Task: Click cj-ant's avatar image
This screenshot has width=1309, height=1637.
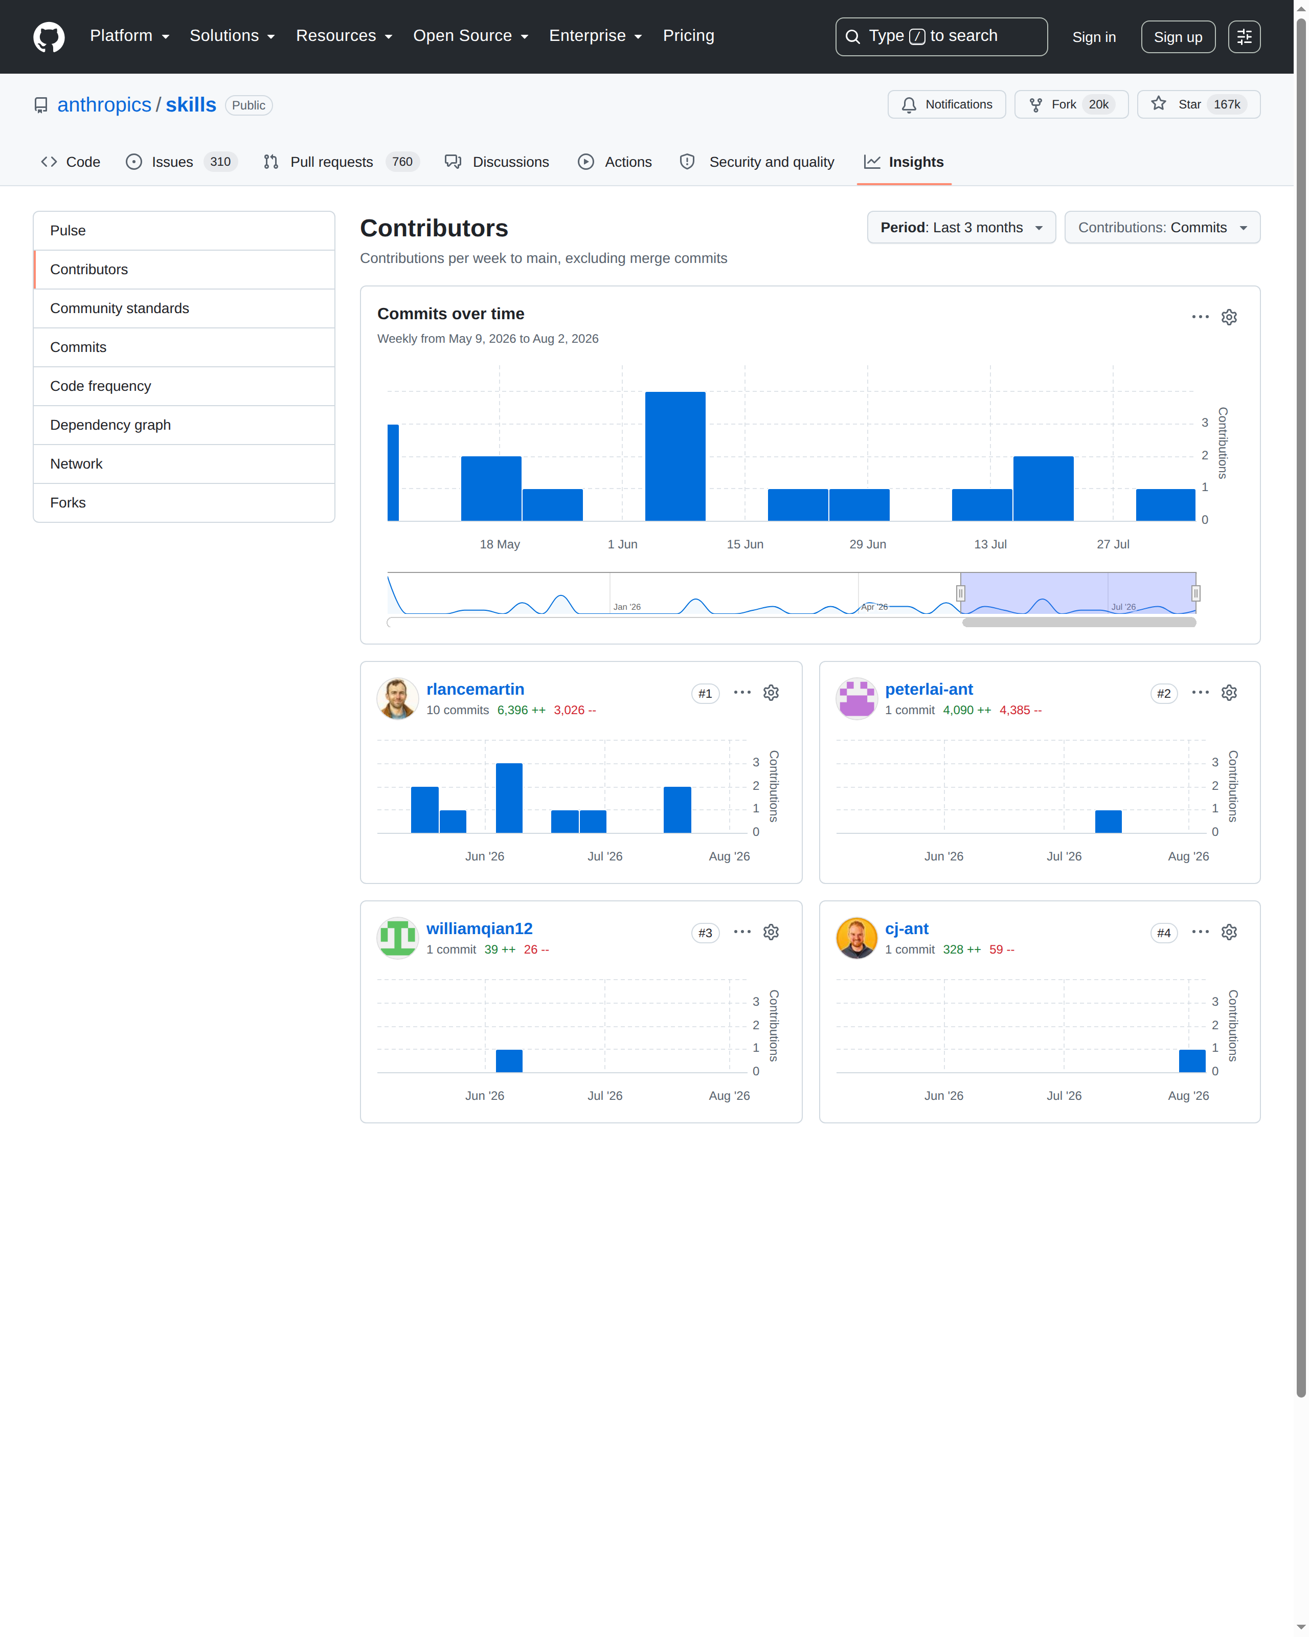Action: click(x=857, y=938)
